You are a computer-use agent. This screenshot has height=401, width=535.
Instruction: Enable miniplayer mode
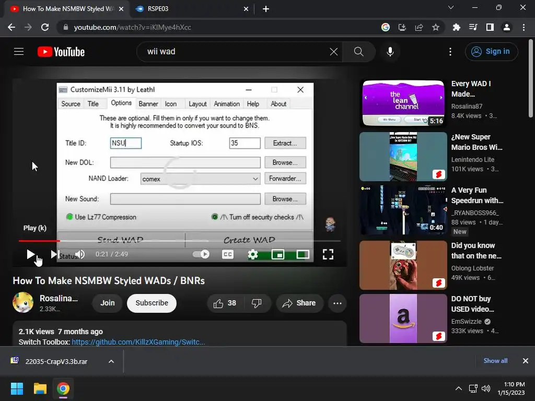(278, 254)
